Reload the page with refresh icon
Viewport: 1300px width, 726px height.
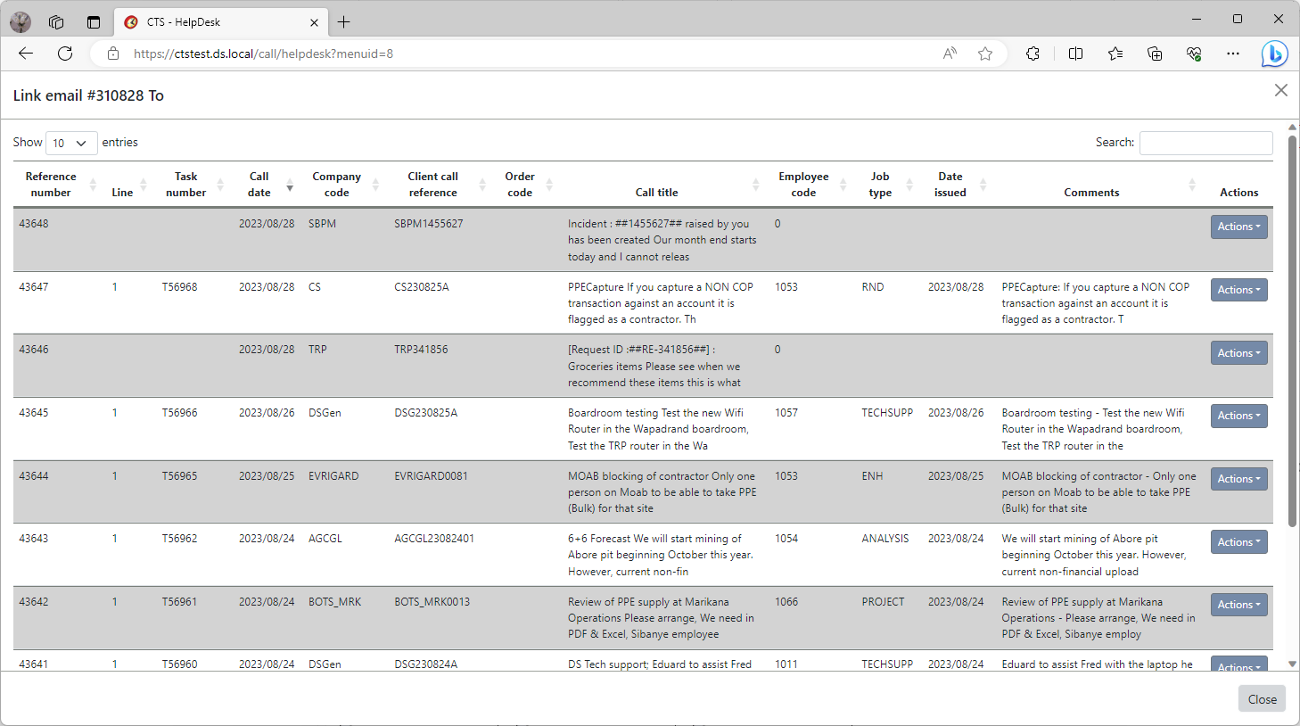coord(65,54)
